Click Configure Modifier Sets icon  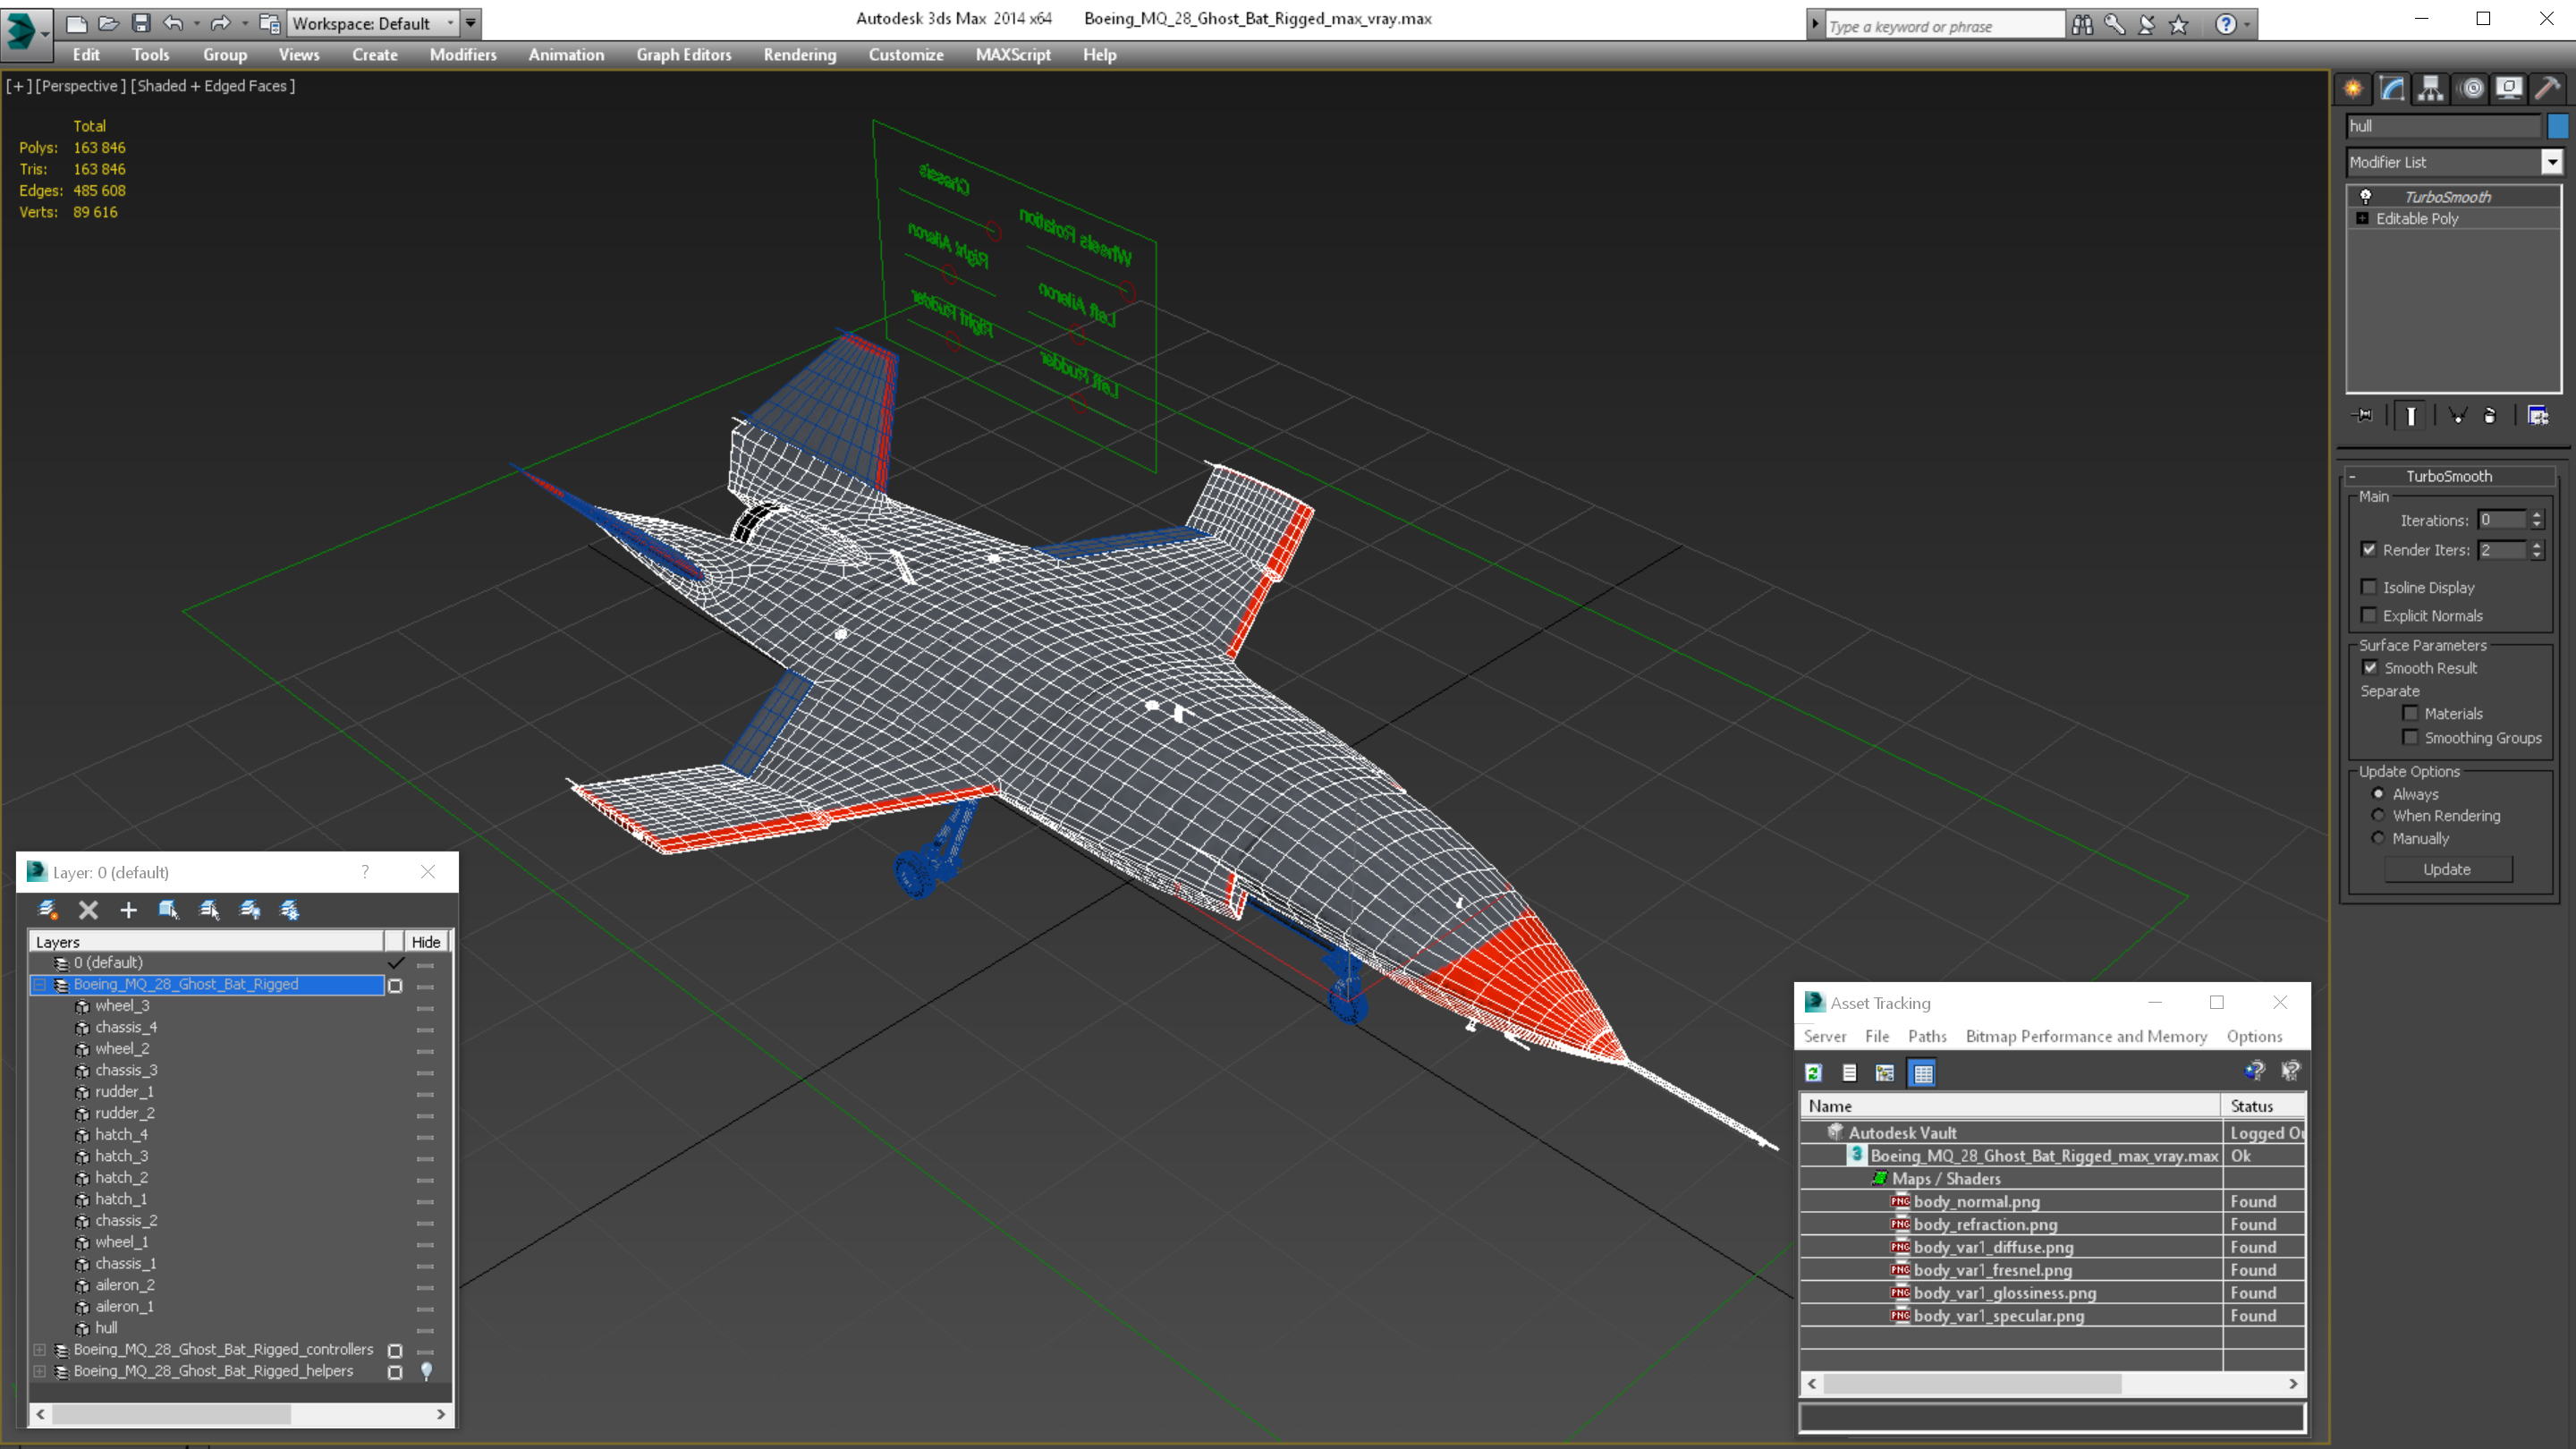click(2538, 415)
